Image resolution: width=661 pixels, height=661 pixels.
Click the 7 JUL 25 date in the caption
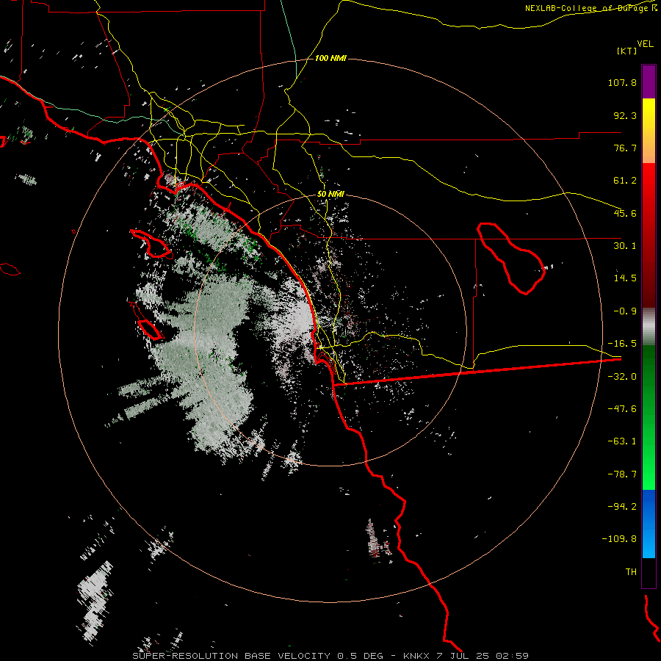tap(463, 656)
